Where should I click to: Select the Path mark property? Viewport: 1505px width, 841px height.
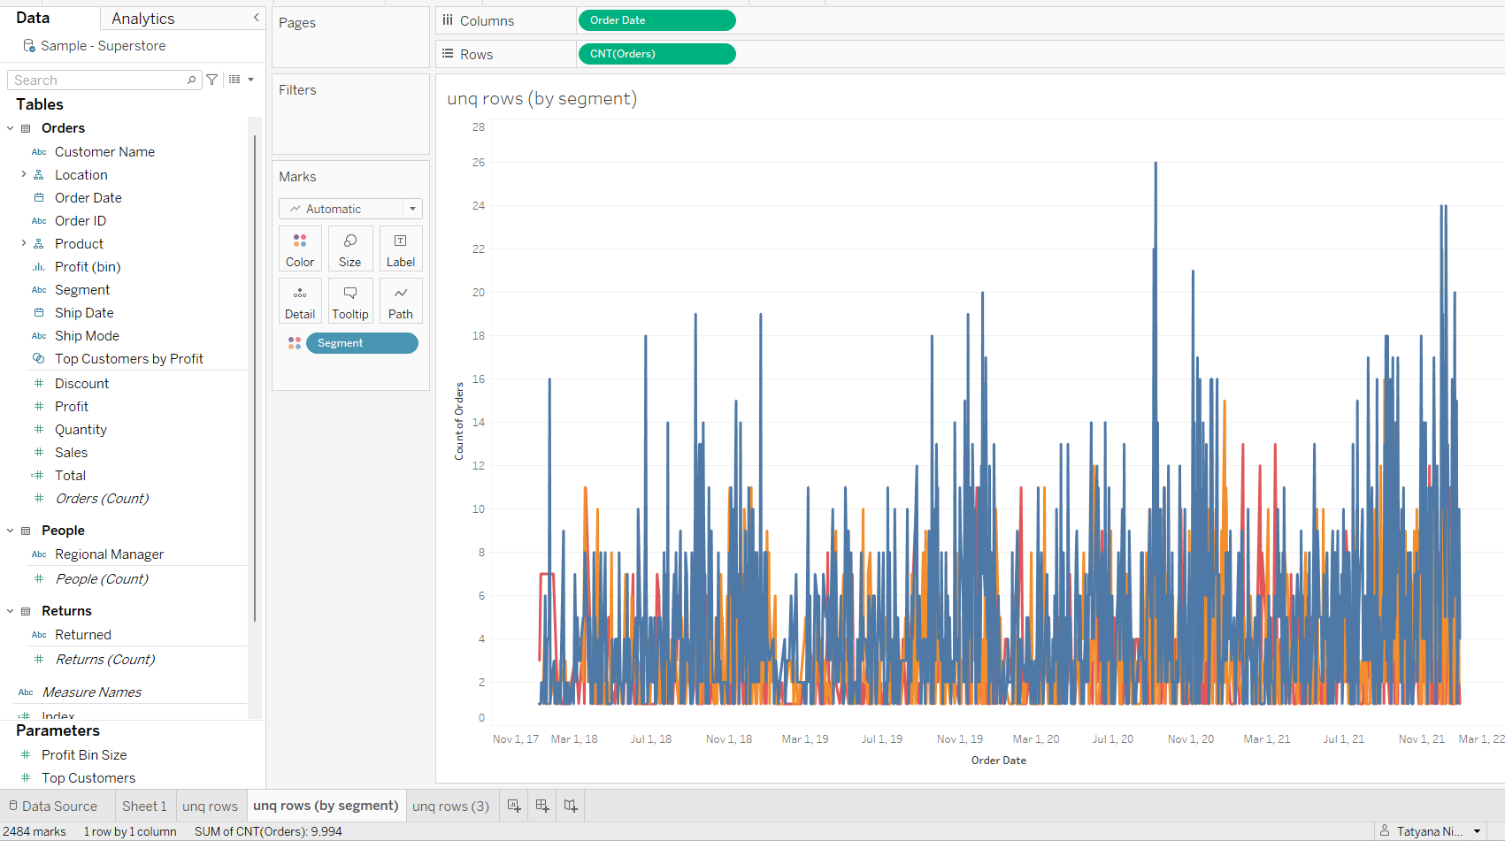point(400,300)
